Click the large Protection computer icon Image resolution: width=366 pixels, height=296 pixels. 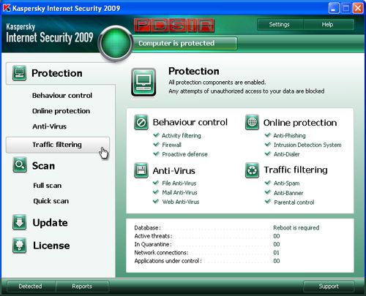[143, 82]
